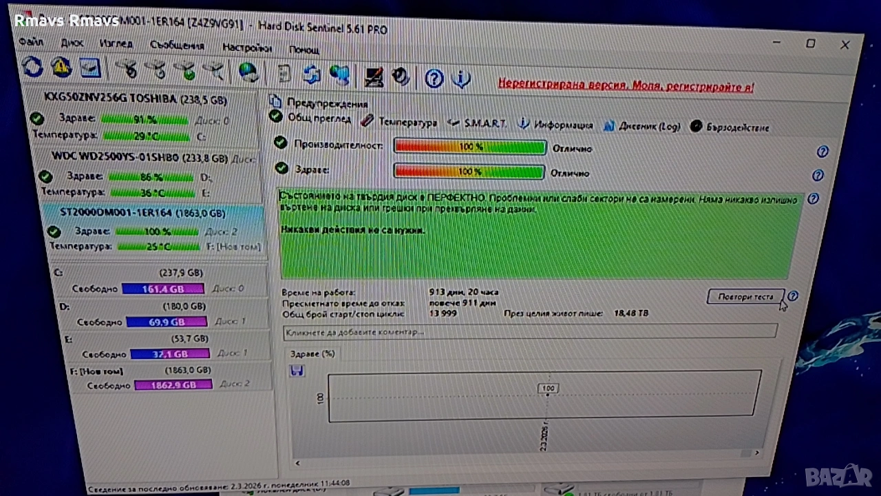Open the Файл menu

(32, 41)
